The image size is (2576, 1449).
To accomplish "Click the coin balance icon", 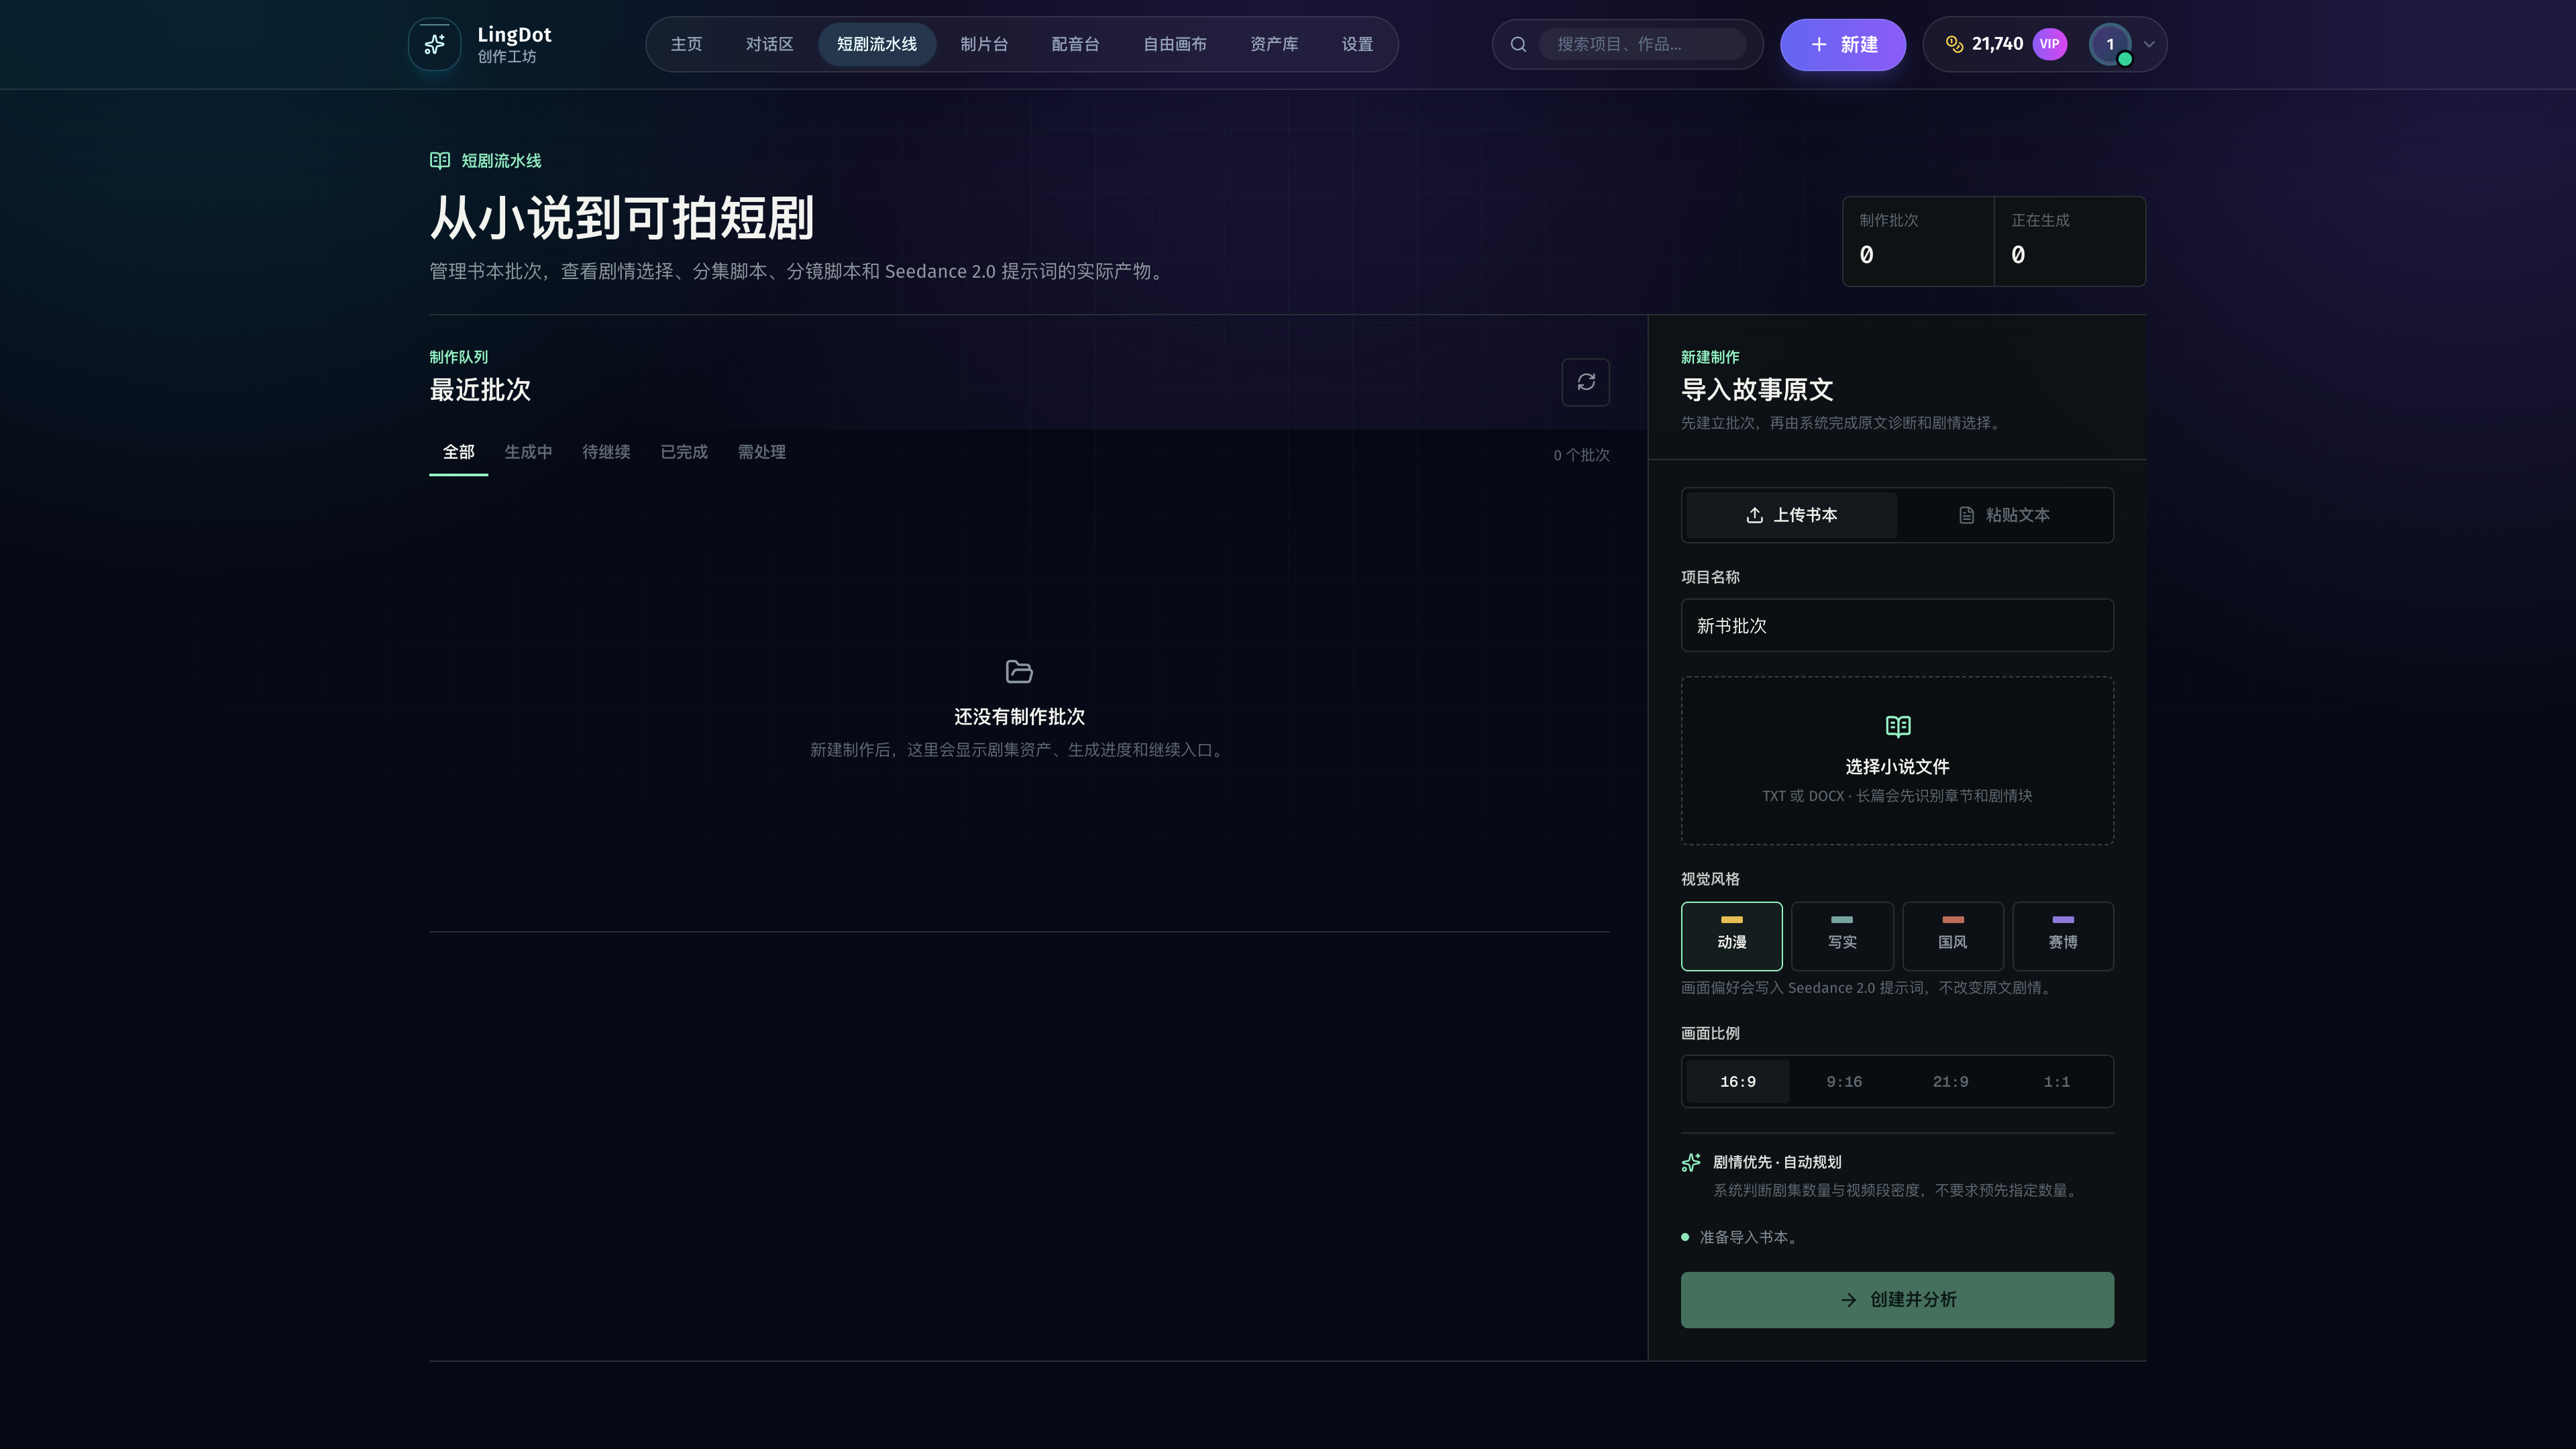I will (x=1954, y=44).
